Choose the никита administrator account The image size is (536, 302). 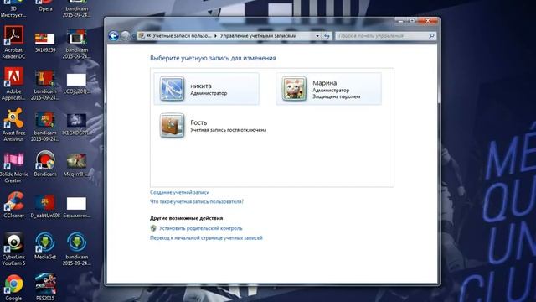pos(207,89)
